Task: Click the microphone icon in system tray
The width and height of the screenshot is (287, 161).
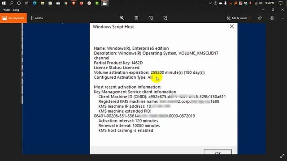Action: point(226,3)
